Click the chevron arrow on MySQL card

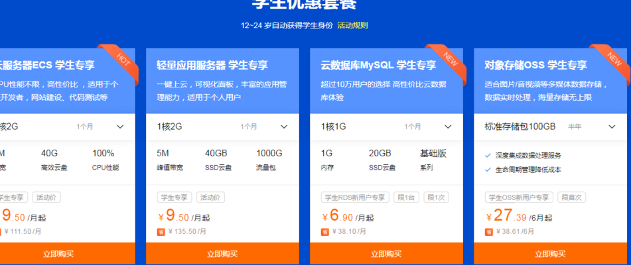point(448,127)
